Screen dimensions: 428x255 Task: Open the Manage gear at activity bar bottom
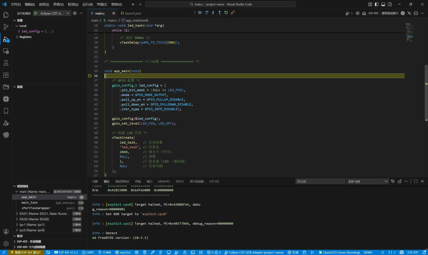pos(6,244)
